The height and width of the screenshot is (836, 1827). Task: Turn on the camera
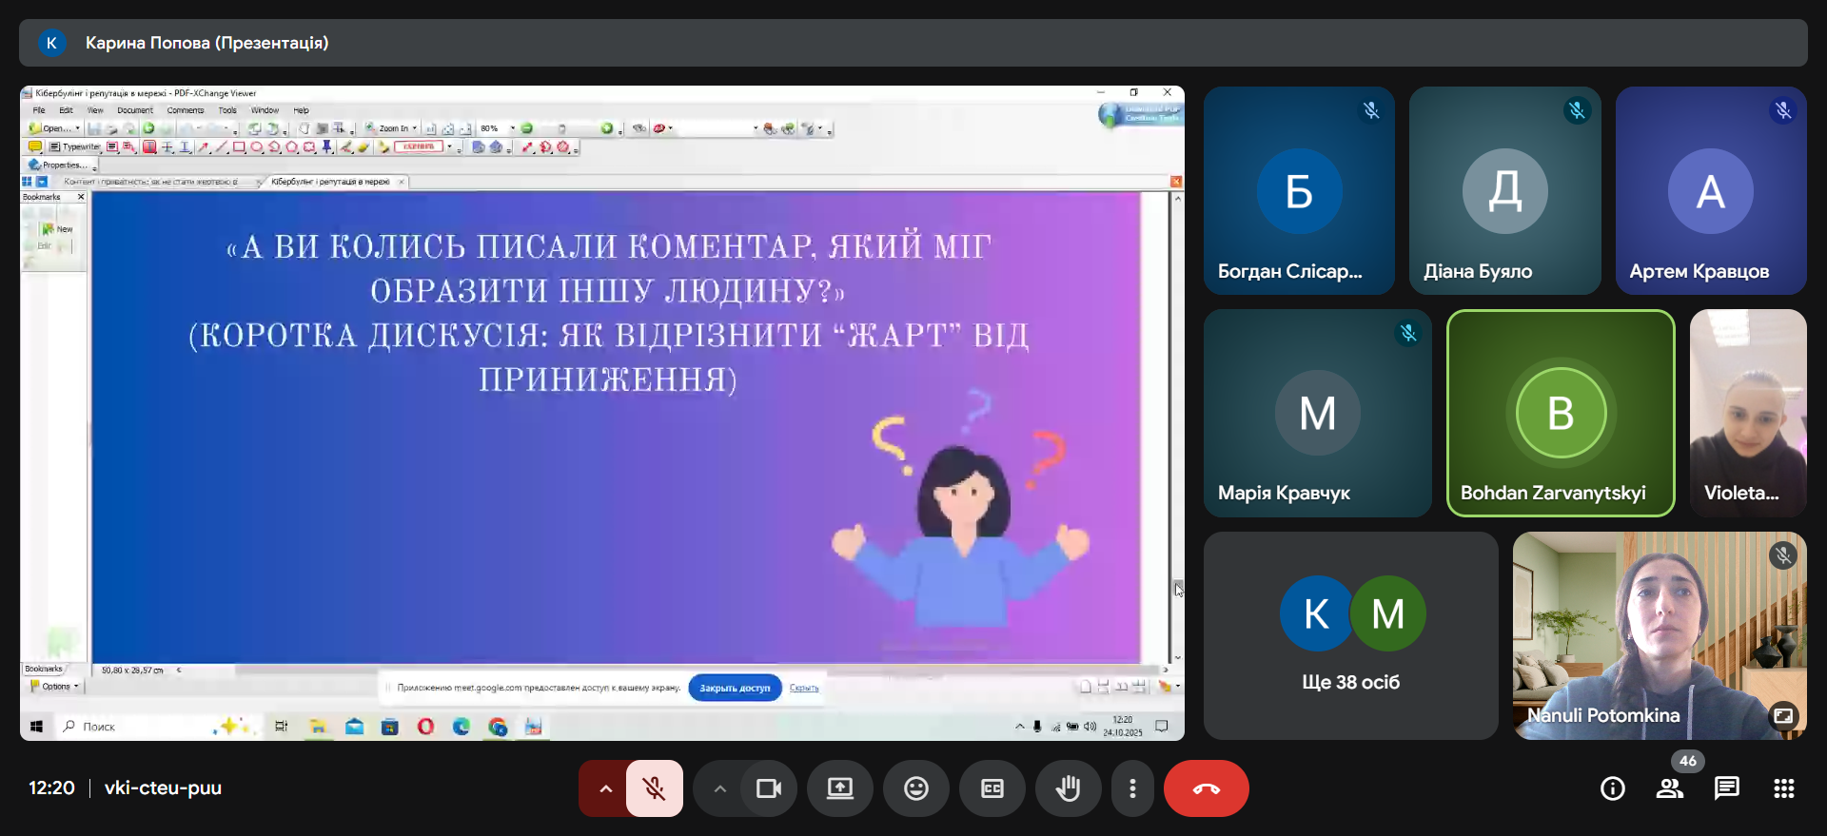[x=768, y=788]
